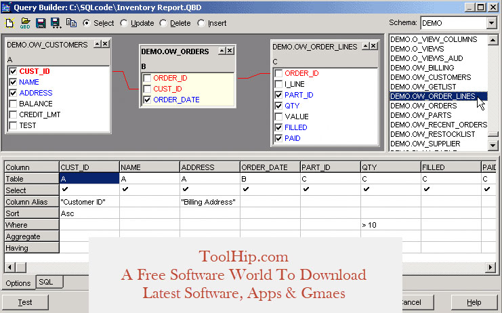Click the grid's right horizontal scroll arrow
502x313 pixels.
[490, 267]
